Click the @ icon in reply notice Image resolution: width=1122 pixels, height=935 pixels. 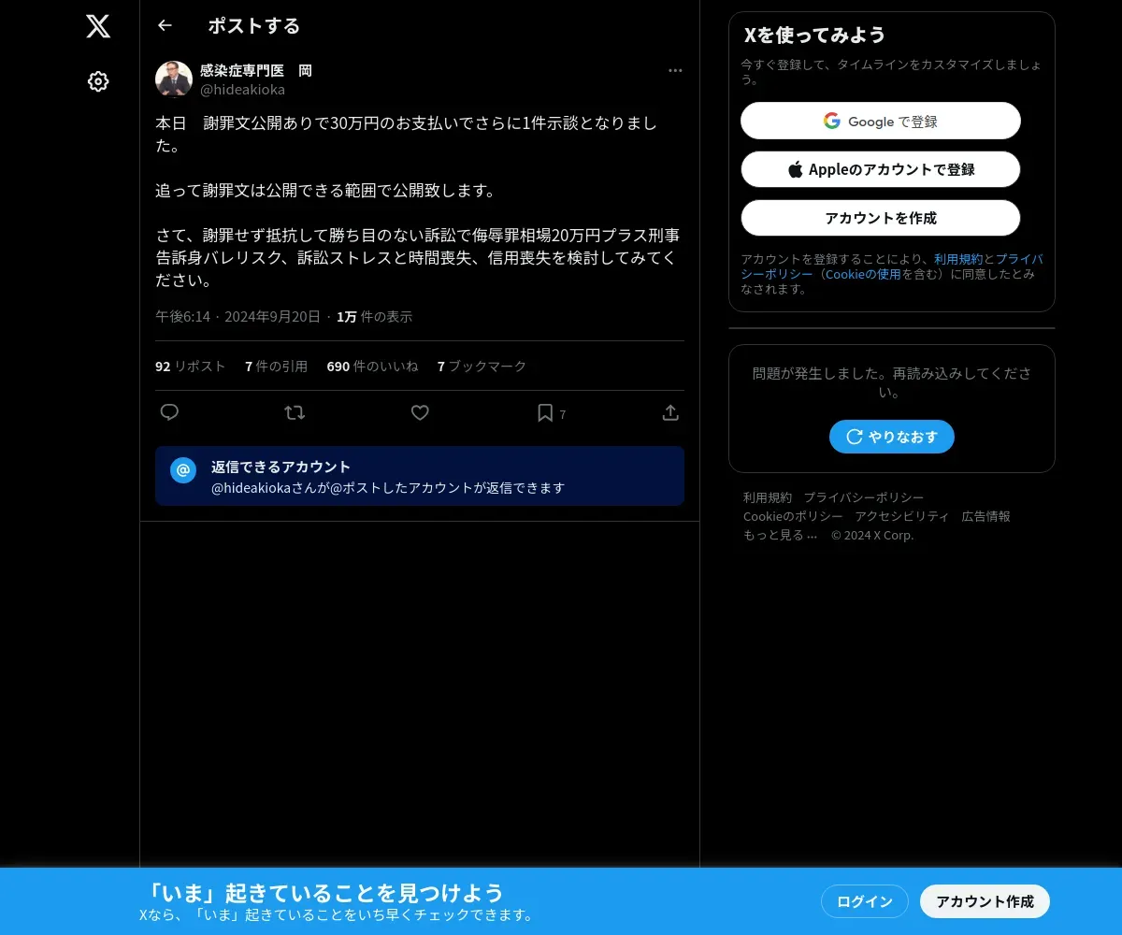click(x=183, y=470)
